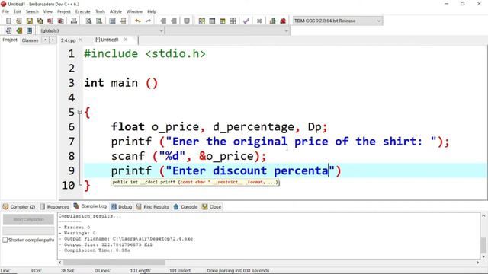488x274 pixels.
Task: Click the Run program icon
Action: coord(212,21)
